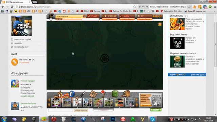Jump to last friend with double-right arrow
This screenshot has height=122, width=217.
coord(137,105)
